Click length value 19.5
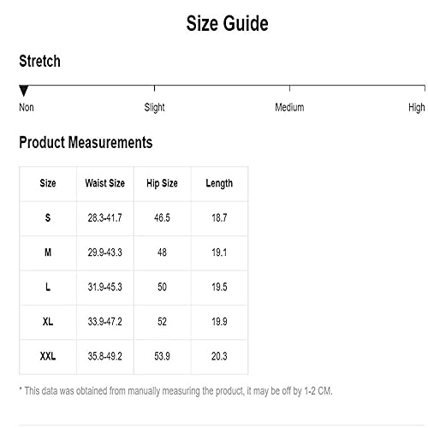This screenshot has height=428, width=428. (219, 287)
